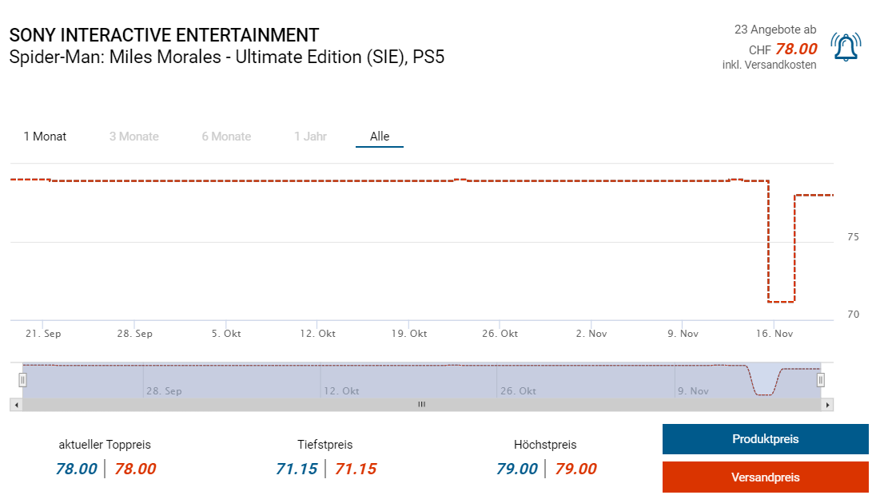The image size is (872, 499).
Task: Toggle the Produktpreis series
Action: click(x=765, y=439)
